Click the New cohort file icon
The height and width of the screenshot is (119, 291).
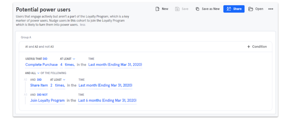157,9
